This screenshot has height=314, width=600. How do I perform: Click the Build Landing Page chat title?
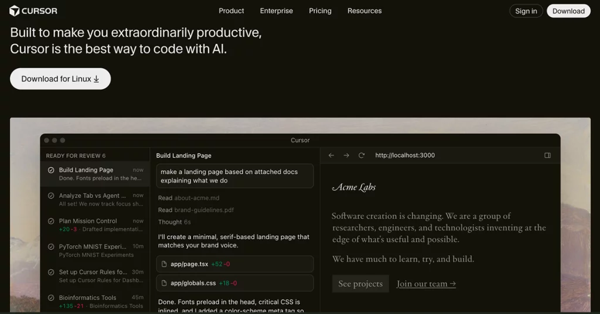(183, 156)
